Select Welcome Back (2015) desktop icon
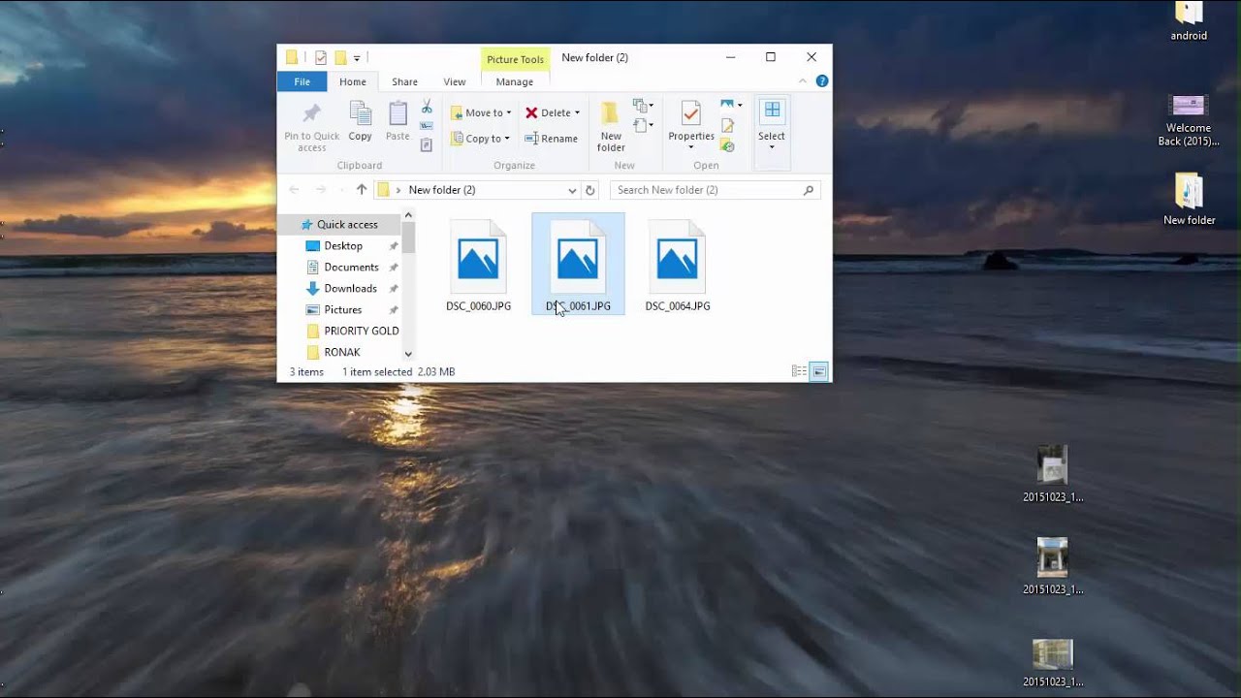 1189,120
